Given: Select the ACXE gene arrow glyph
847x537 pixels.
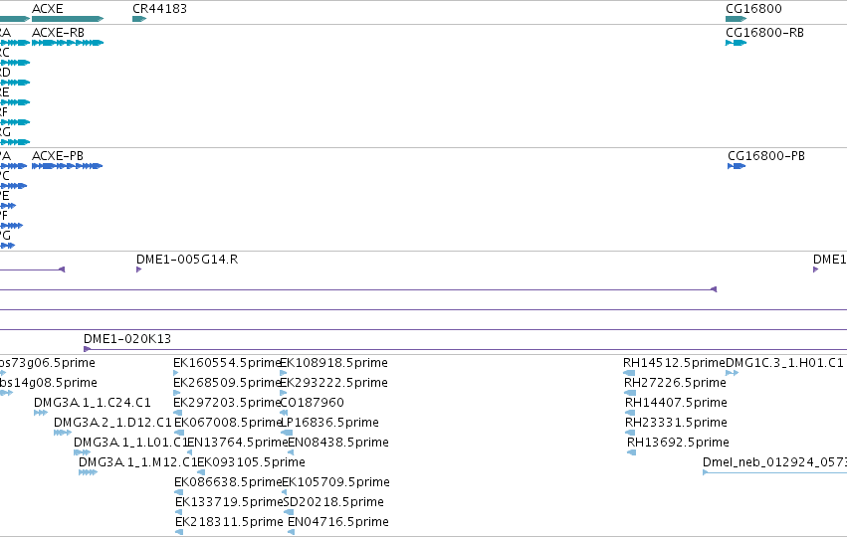Looking at the screenshot, I should click(x=68, y=19).
